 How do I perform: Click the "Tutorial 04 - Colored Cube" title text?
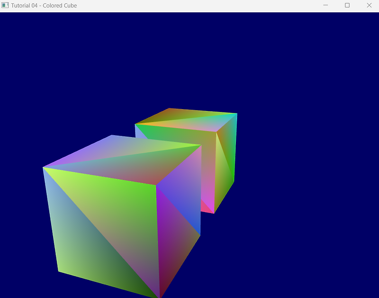[44, 6]
